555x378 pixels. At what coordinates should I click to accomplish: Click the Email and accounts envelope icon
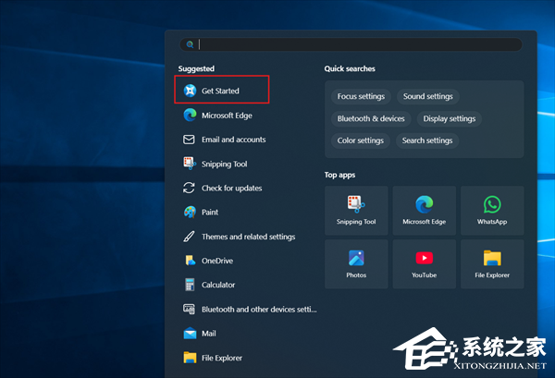(189, 140)
